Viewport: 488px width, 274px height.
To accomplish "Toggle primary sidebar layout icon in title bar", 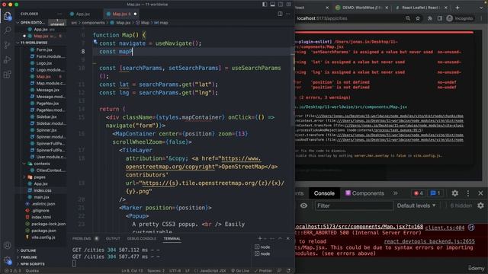I will pyautogui.click(x=265, y=5).
